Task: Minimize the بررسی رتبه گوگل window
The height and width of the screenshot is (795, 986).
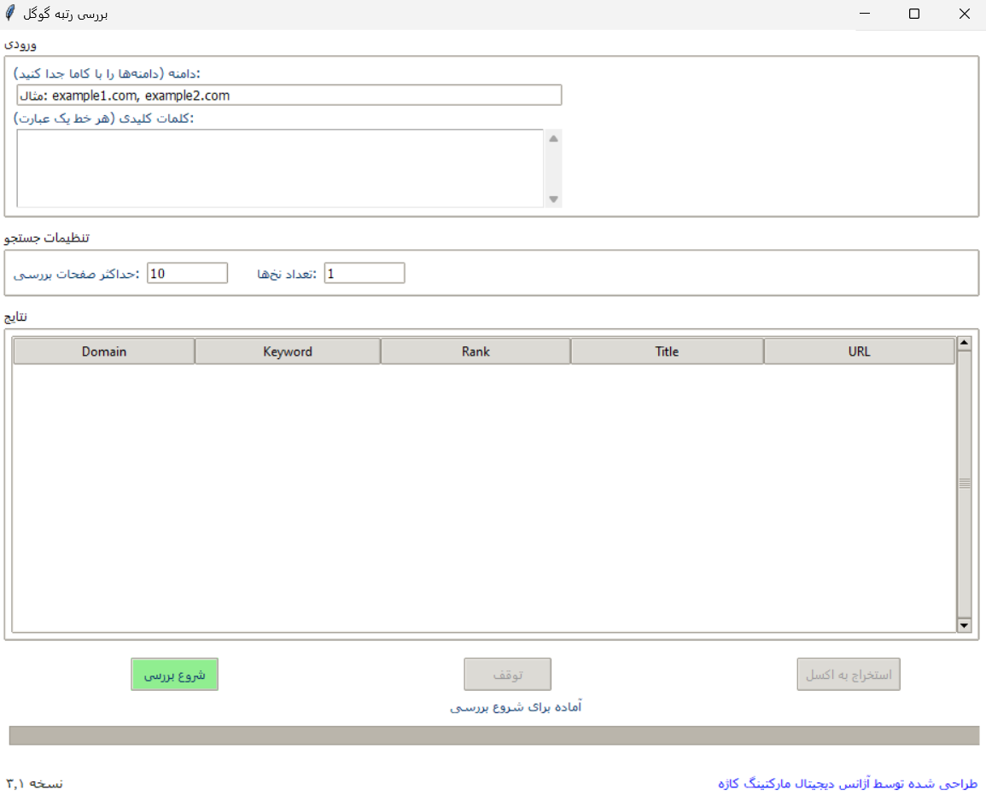Action: click(865, 13)
